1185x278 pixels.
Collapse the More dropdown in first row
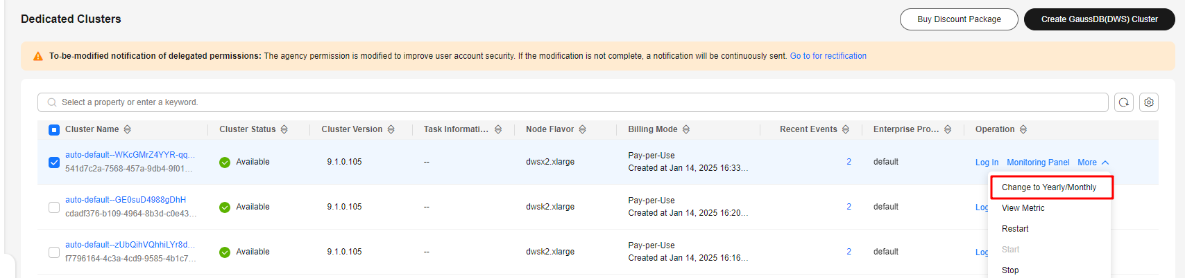1093,163
